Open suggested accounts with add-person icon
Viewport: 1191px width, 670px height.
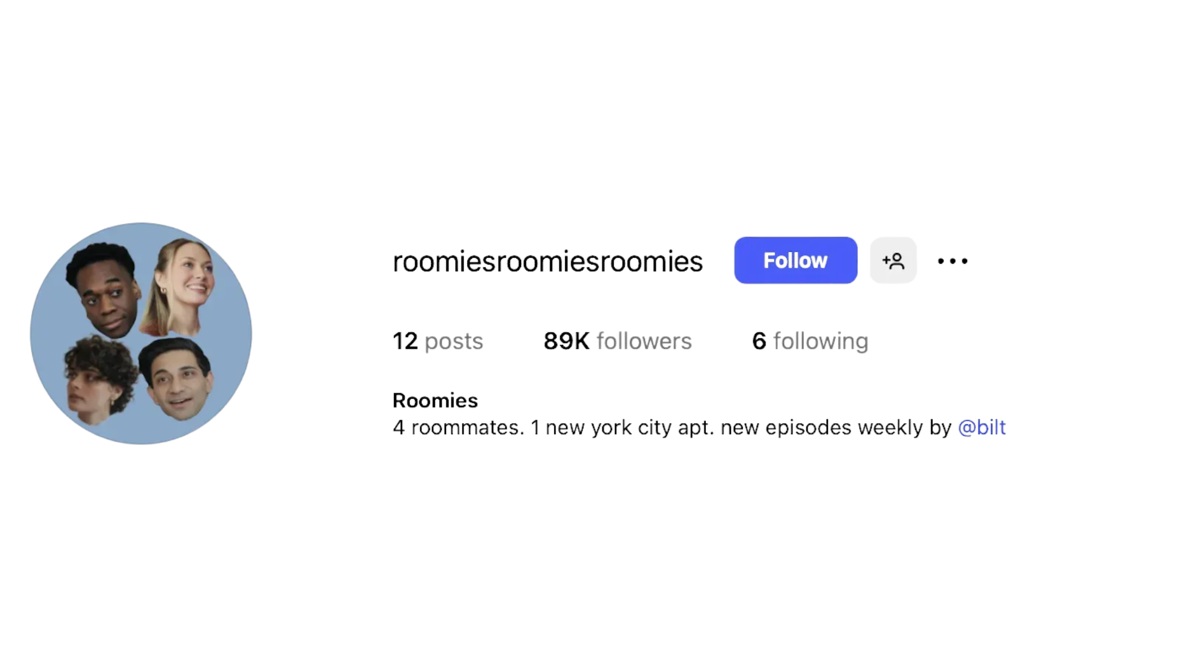(x=893, y=261)
